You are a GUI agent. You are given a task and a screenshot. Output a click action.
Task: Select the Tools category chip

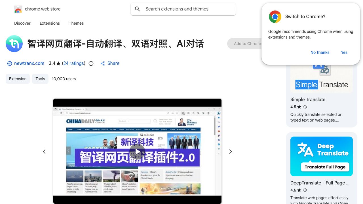(40, 79)
